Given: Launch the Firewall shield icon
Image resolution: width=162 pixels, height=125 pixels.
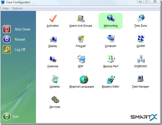Looking at the screenshot, I should [81, 39].
